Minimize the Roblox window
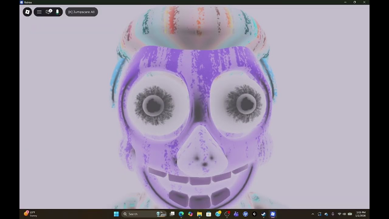The width and height of the screenshot is (389, 219). tap(345, 2)
